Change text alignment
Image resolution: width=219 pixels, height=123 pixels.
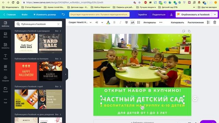coord(126,22)
